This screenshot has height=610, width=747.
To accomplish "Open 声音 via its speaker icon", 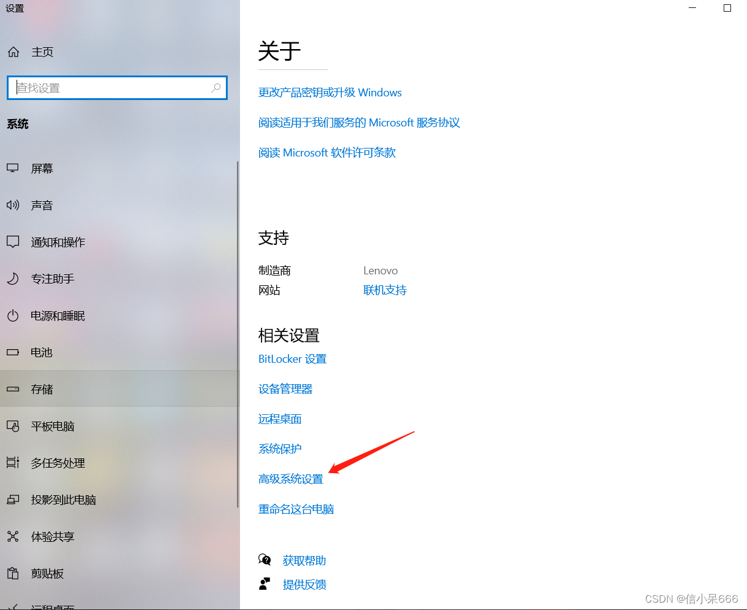I will point(13,206).
